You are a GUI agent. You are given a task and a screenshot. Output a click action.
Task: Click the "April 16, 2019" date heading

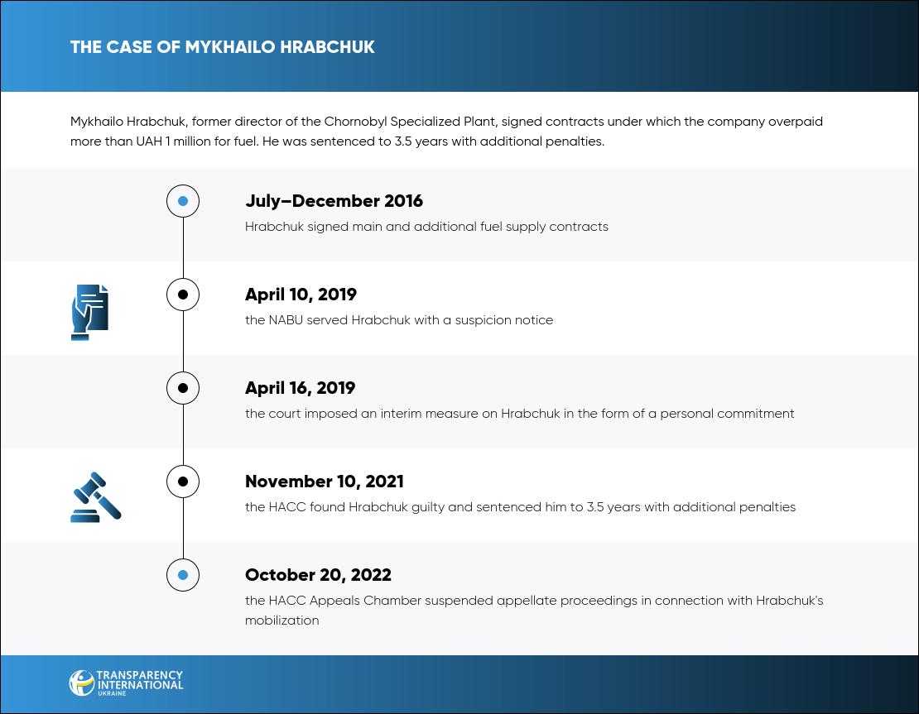(301, 388)
